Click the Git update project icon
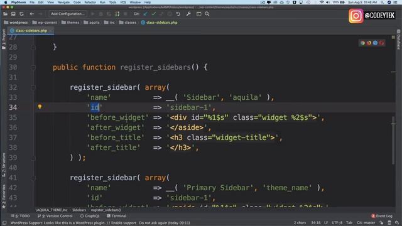 point(146,14)
